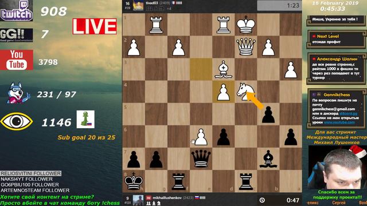Click the Sub goal 20 из 25 text
Screen dimensions: 367x206
click(87, 137)
